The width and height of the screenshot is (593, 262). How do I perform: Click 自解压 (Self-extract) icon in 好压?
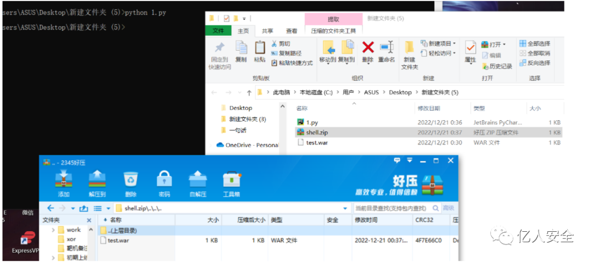[198, 185]
